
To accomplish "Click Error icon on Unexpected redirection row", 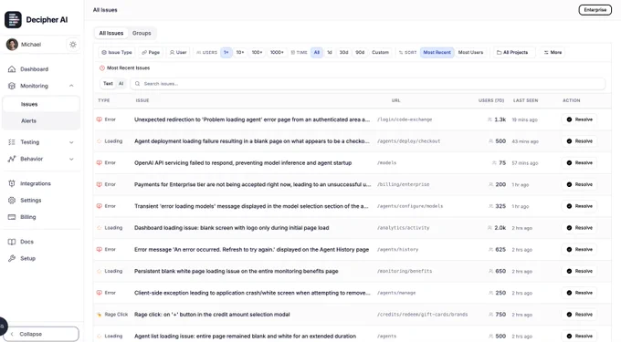I will (x=99, y=119).
